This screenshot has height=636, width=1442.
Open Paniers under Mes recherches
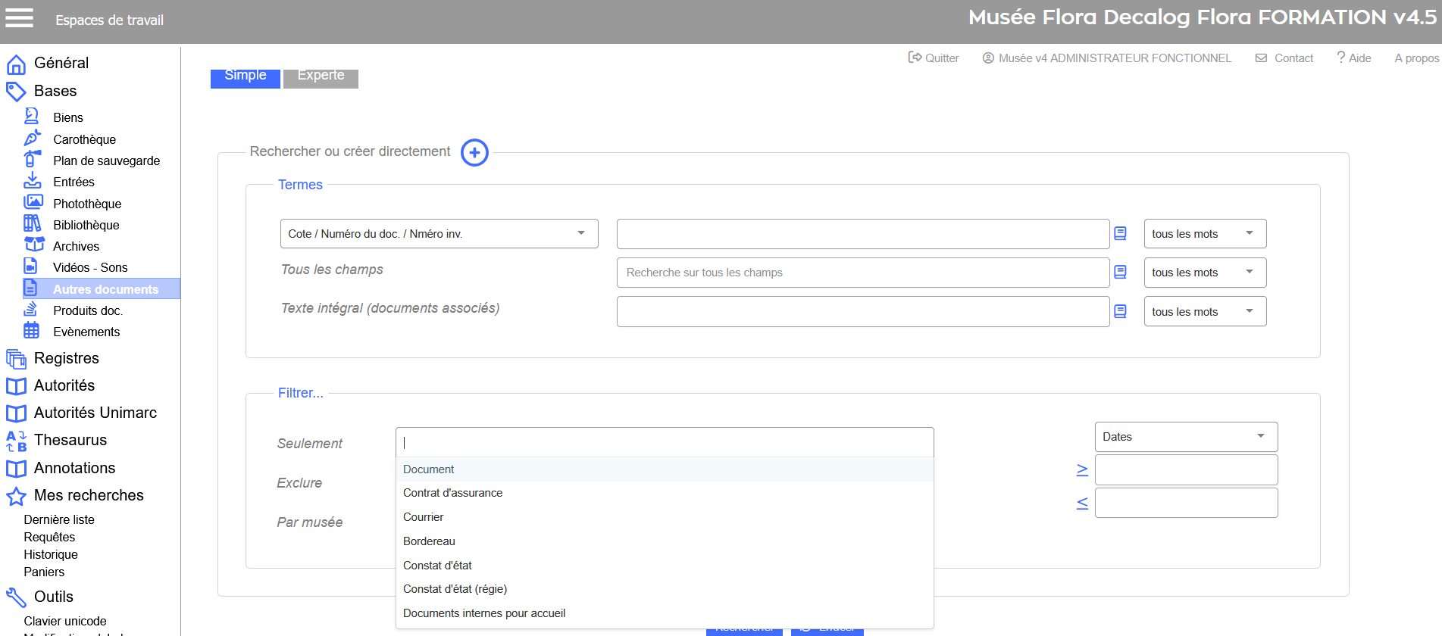(44, 572)
